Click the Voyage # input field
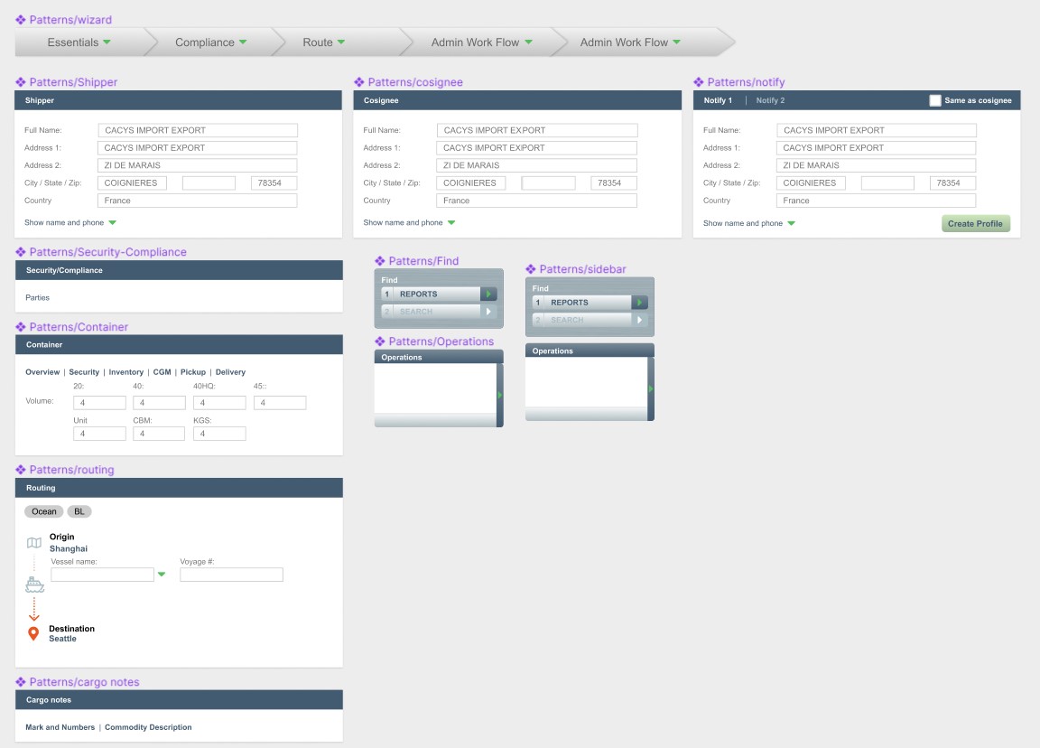Viewport: 1040px width, 748px height. [231, 575]
